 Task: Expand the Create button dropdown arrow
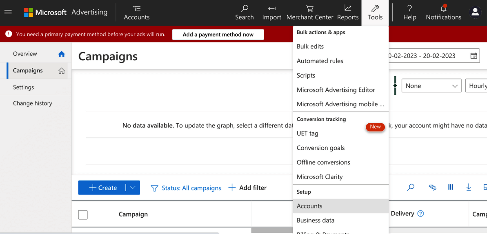[133, 188]
